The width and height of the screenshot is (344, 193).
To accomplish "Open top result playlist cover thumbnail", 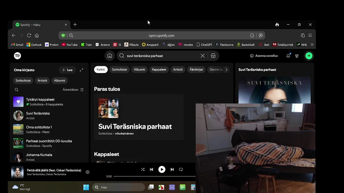I will pos(108,108).
